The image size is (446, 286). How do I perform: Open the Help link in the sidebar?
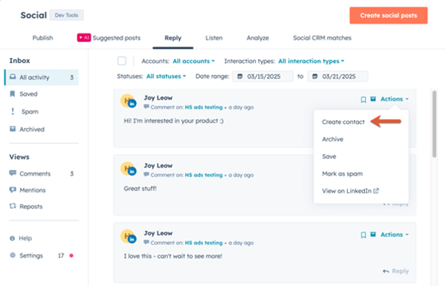25,238
